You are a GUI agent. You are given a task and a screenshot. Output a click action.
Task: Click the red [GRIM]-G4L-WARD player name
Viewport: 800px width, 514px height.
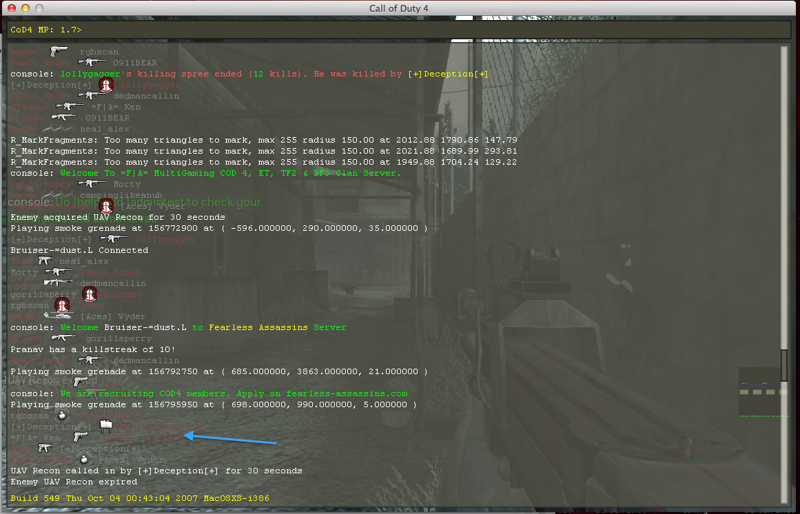(x=143, y=438)
